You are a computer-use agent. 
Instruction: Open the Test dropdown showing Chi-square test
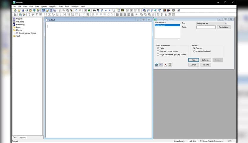click(211, 23)
